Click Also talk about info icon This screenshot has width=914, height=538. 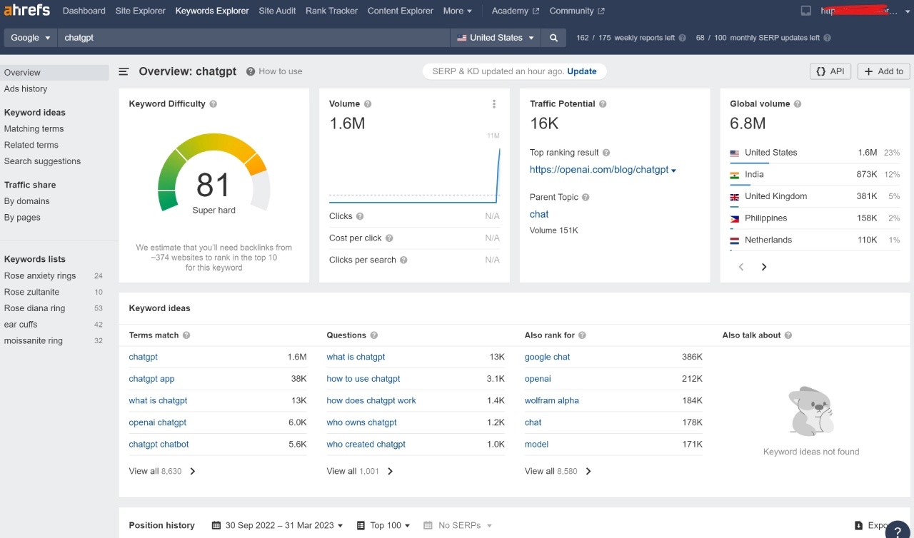(788, 335)
